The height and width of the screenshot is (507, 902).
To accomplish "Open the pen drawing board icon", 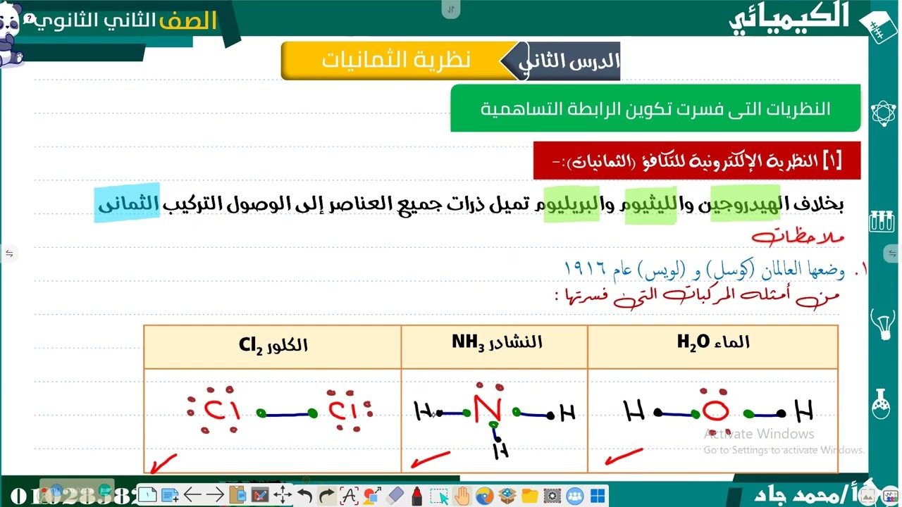I will coord(260,496).
